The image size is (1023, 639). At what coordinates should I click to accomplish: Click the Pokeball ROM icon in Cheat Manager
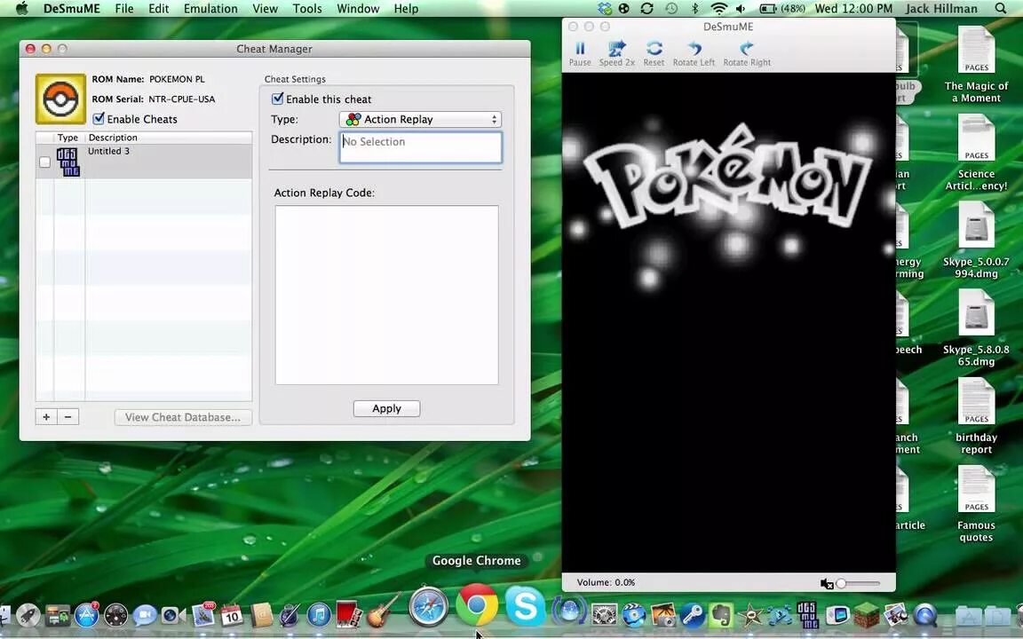click(60, 99)
